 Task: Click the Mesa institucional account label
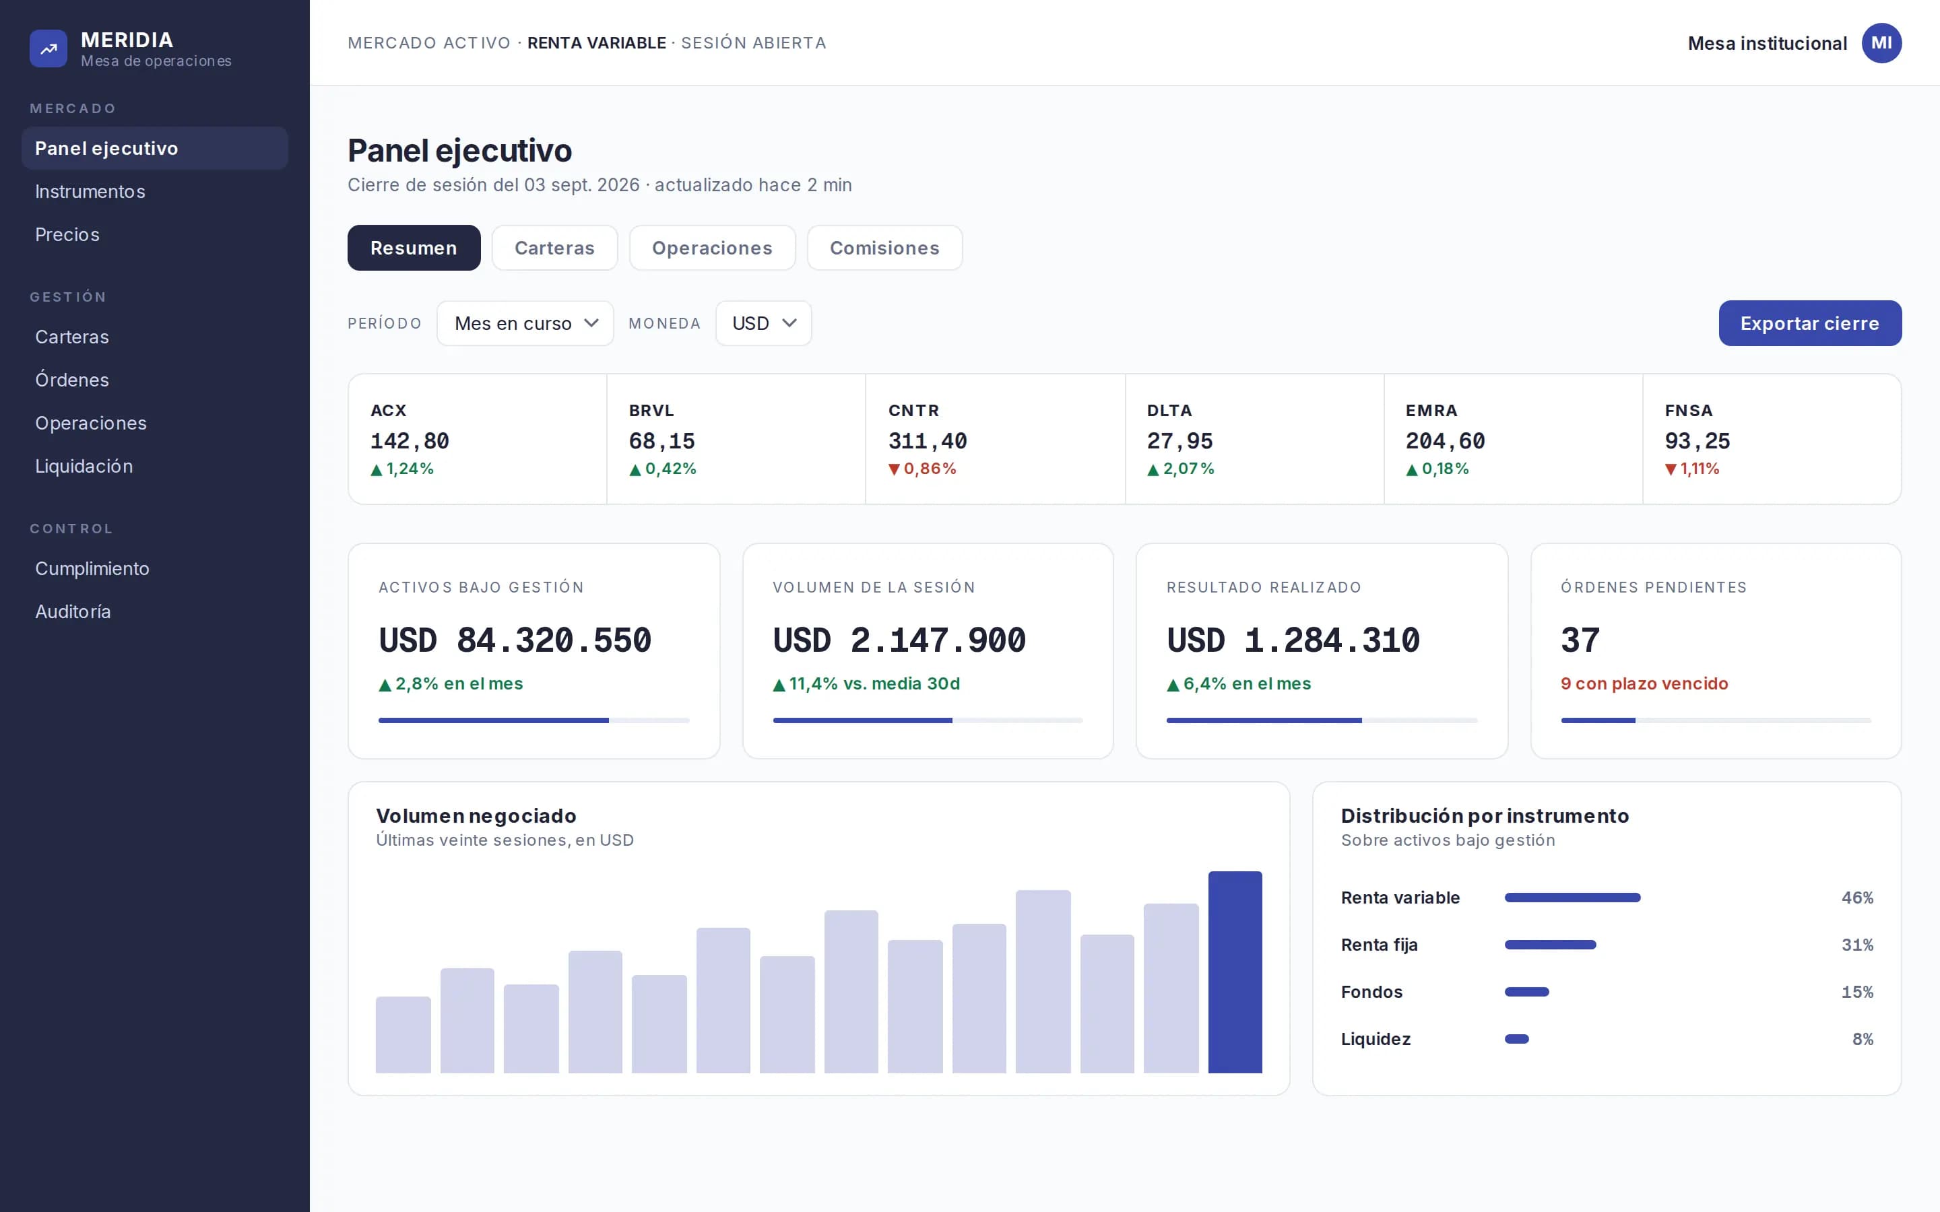1767,43
